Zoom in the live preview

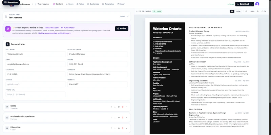click(x=258, y=11)
